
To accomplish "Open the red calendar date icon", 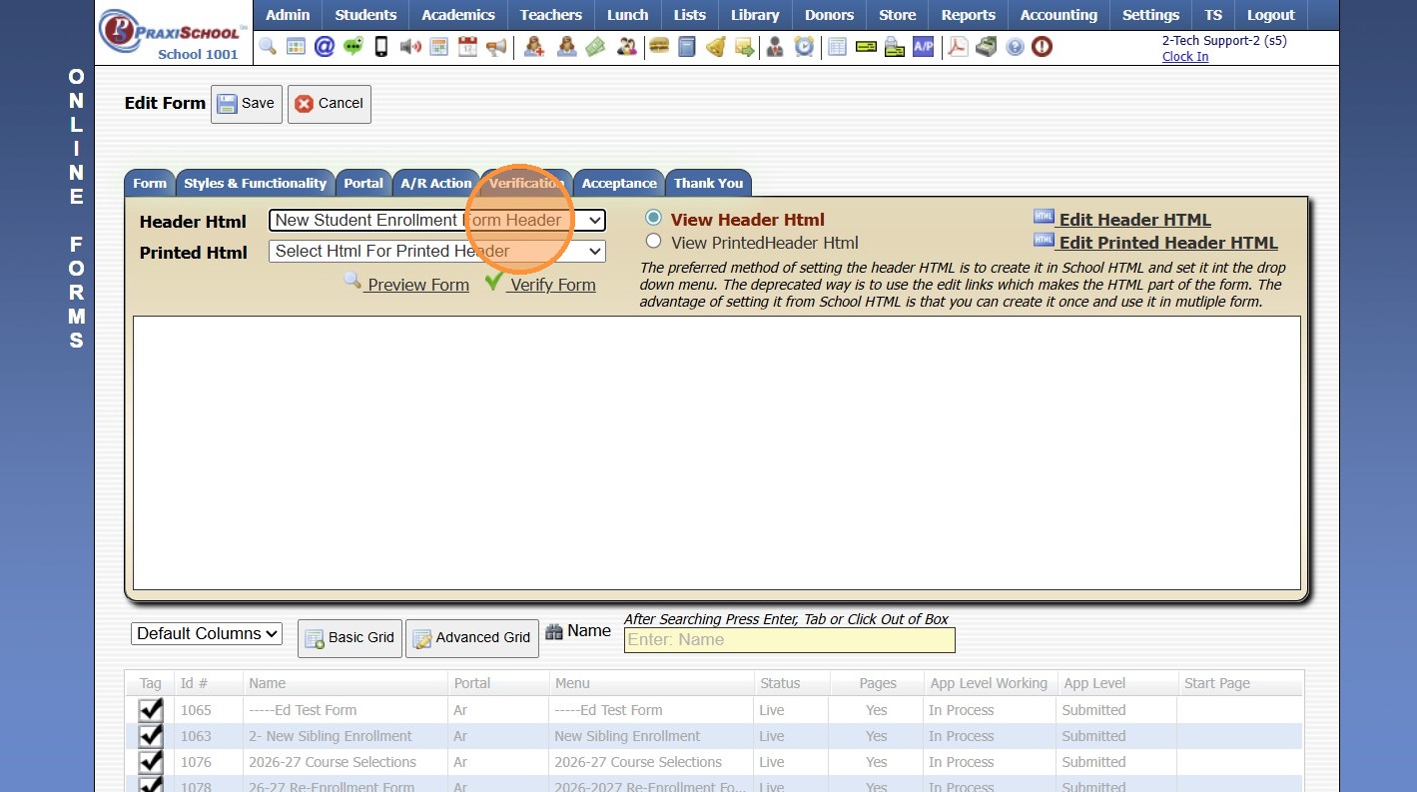I will coord(467,46).
